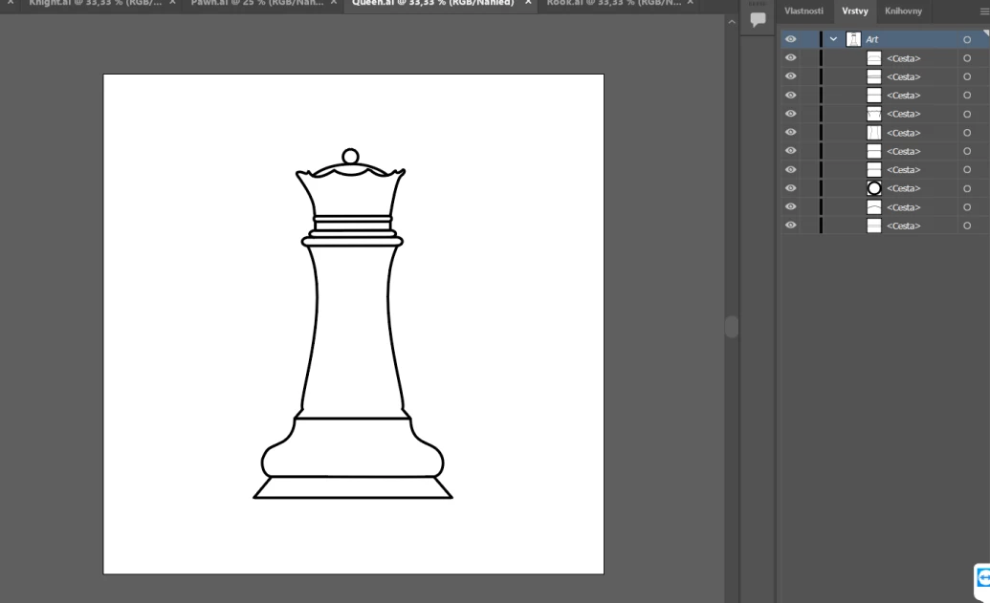The height and width of the screenshot is (603, 990).
Task: Click thumbnail of the first <Cesta> sublayer
Action: [x=874, y=58]
